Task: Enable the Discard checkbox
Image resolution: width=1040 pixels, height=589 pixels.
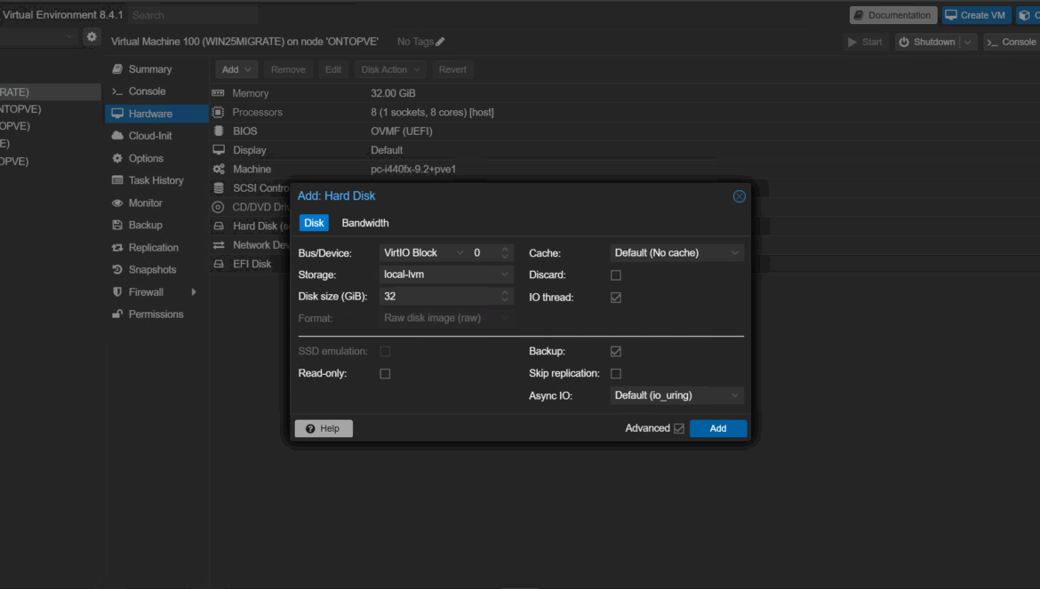Action: tap(615, 275)
